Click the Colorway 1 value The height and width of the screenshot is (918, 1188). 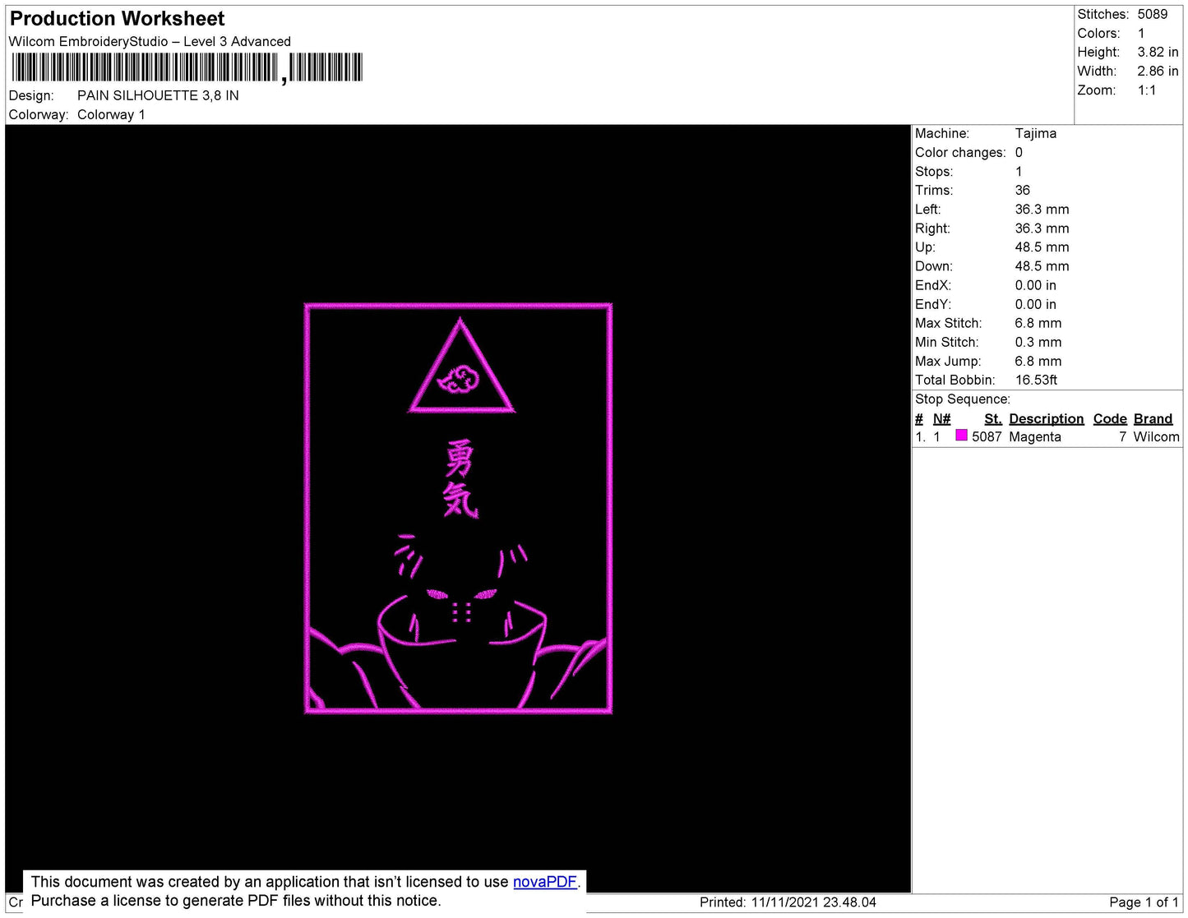click(111, 114)
